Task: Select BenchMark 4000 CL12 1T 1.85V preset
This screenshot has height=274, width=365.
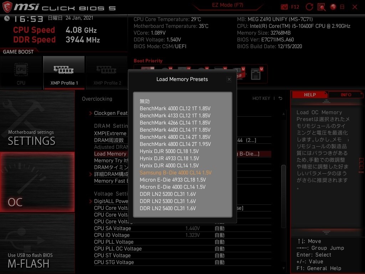Action: [x=175, y=108]
